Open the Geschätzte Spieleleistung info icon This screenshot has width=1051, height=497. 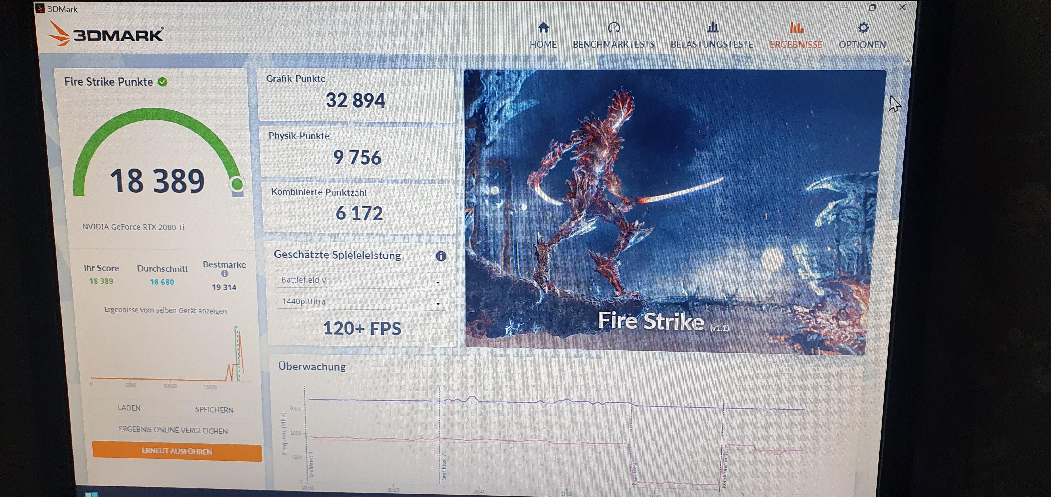point(441,256)
